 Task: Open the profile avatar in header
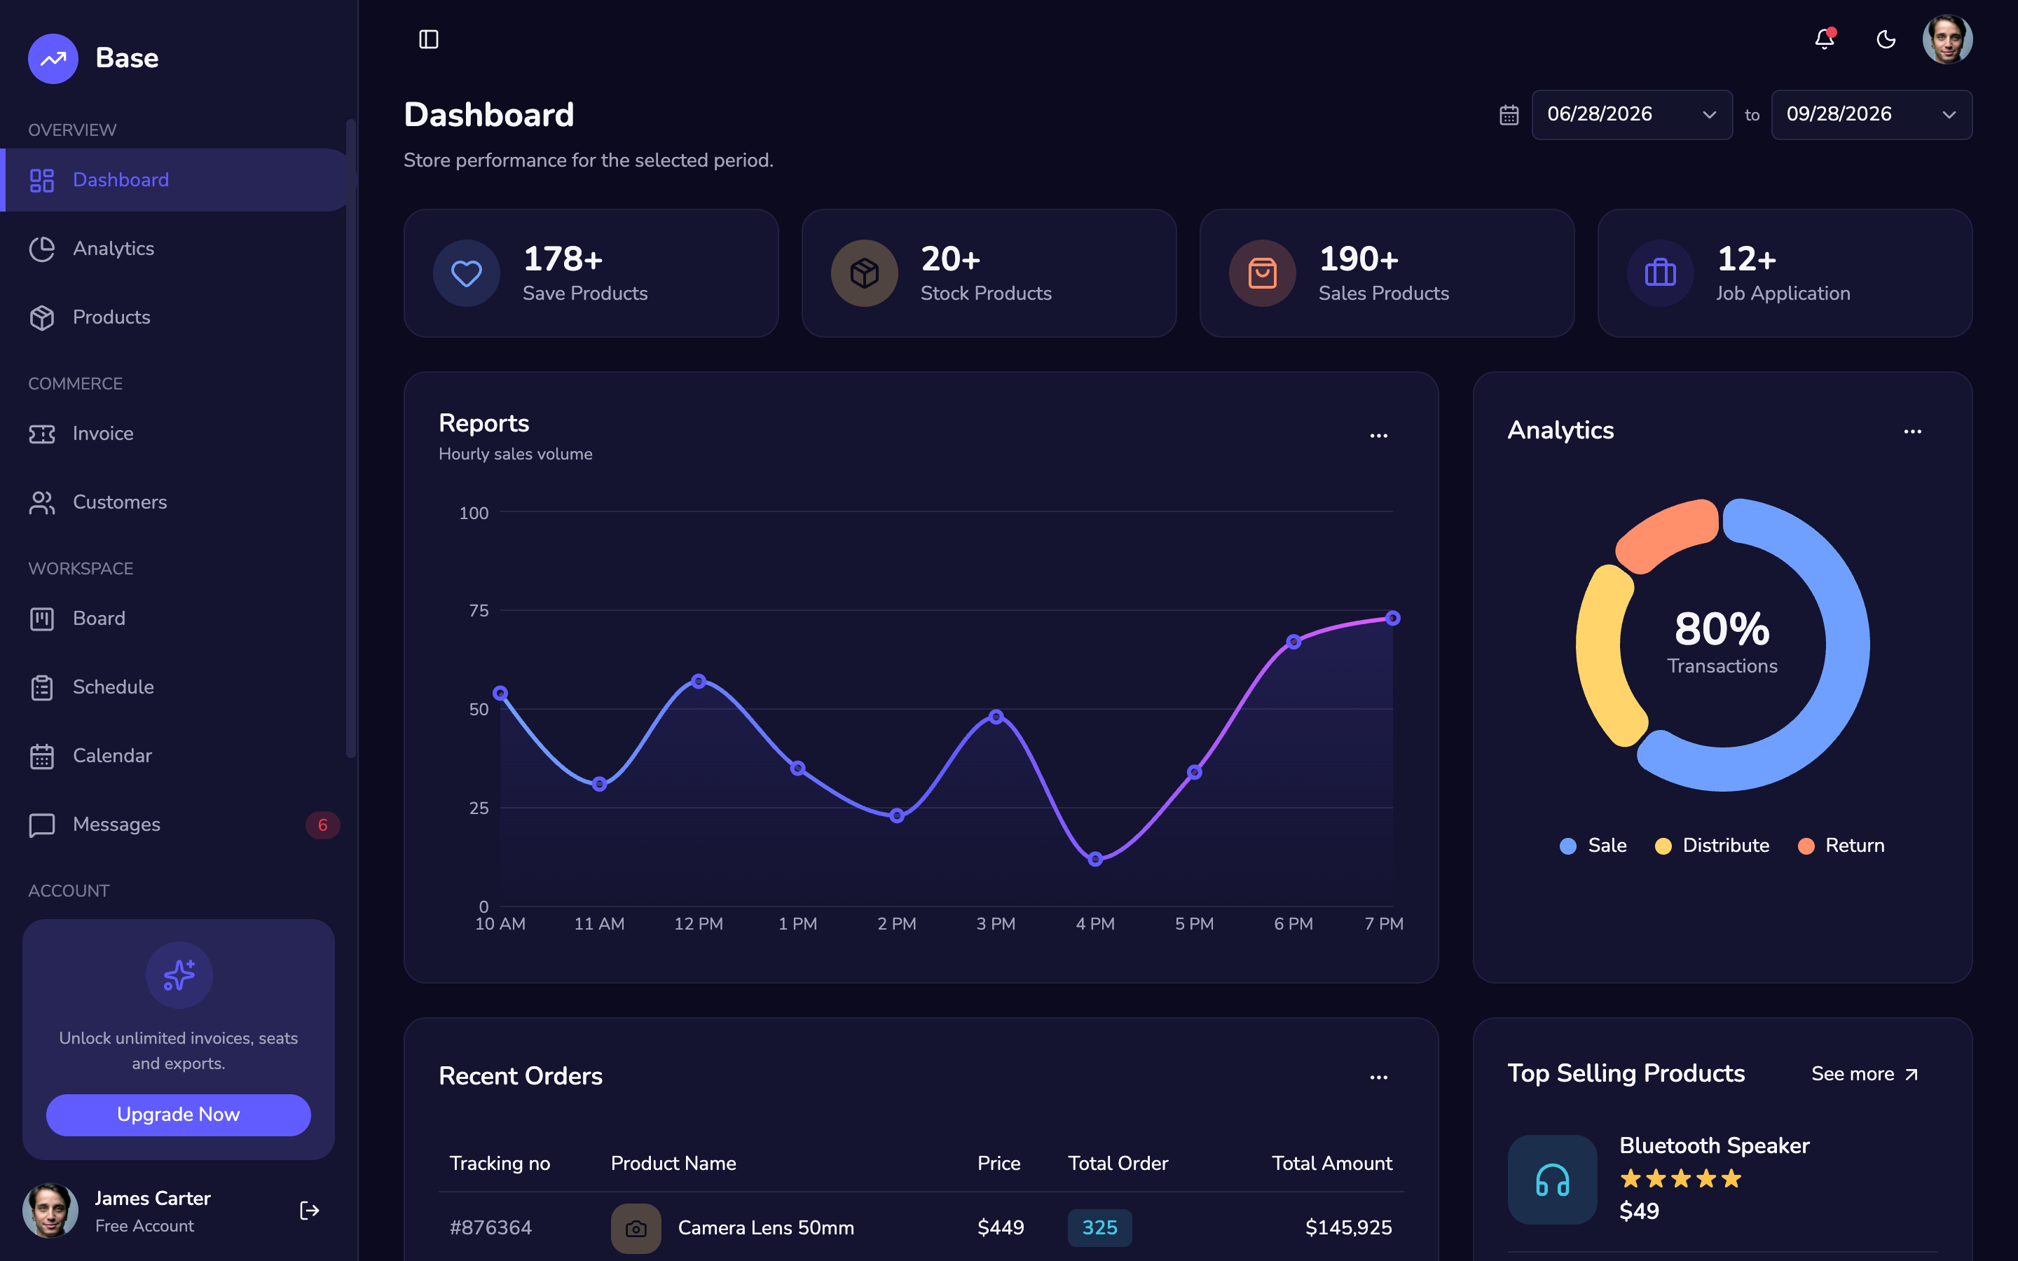(x=1947, y=39)
